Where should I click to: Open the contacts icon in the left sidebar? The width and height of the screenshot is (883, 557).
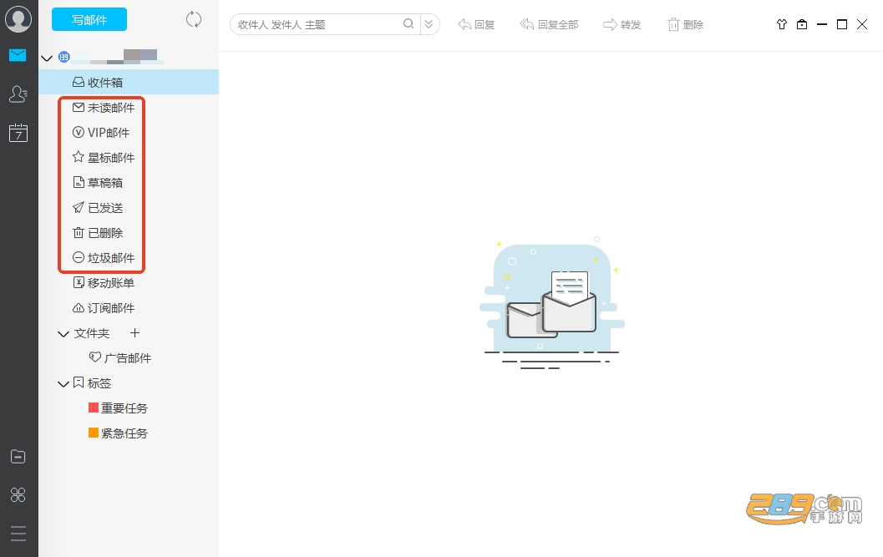[18, 94]
